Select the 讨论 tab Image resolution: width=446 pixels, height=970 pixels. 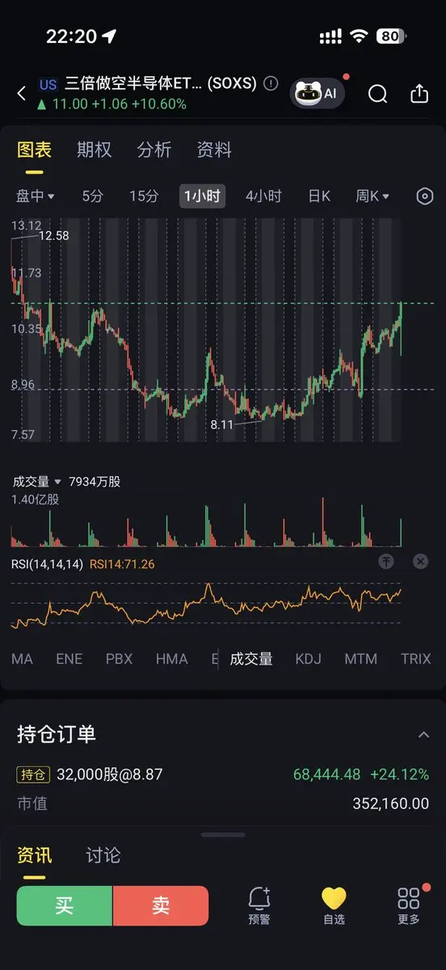click(103, 855)
